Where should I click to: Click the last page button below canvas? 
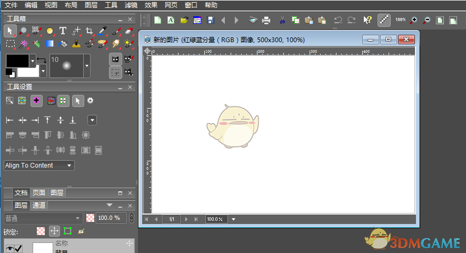[x=196, y=219]
